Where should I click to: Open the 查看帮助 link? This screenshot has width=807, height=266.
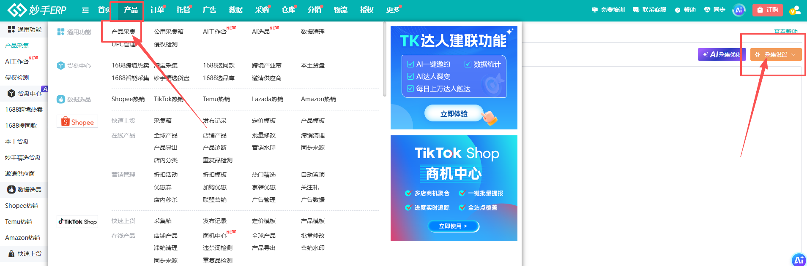[x=785, y=32]
